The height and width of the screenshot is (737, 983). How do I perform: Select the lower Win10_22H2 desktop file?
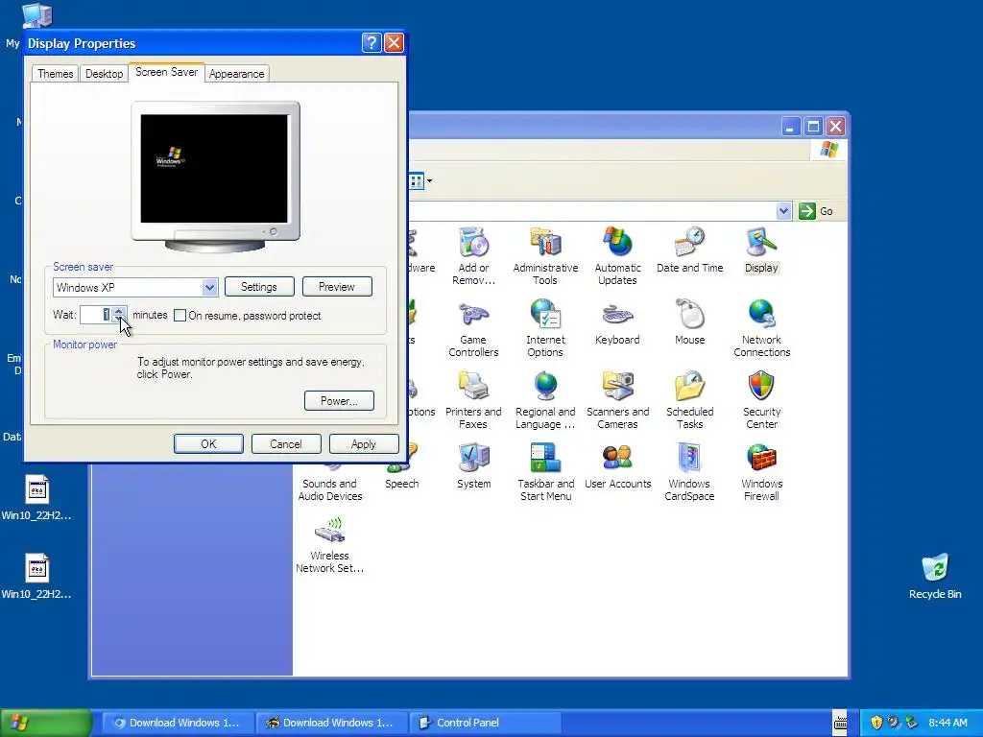36,577
